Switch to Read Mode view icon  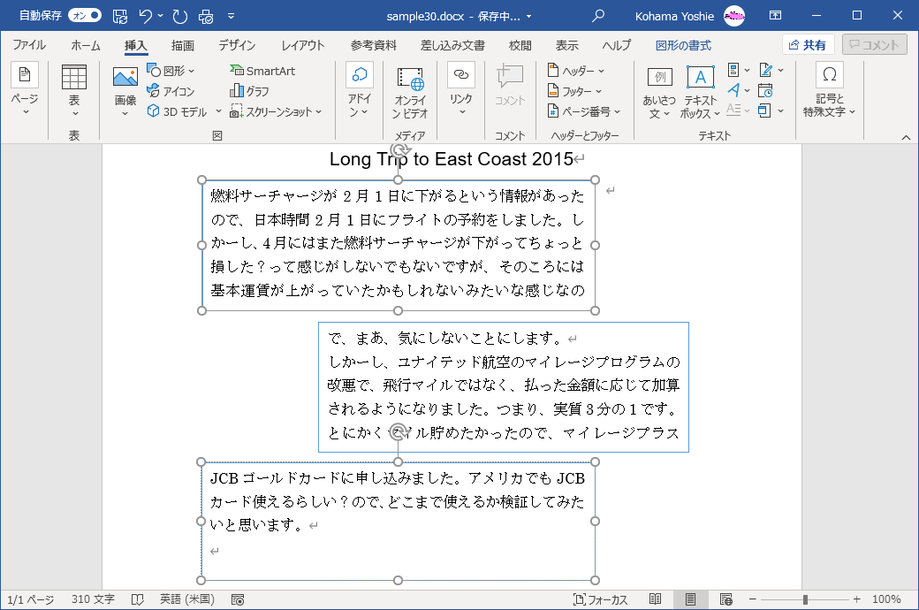656,599
